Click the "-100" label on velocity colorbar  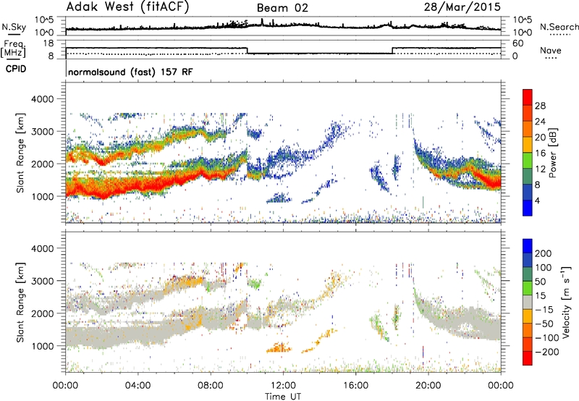547,338
